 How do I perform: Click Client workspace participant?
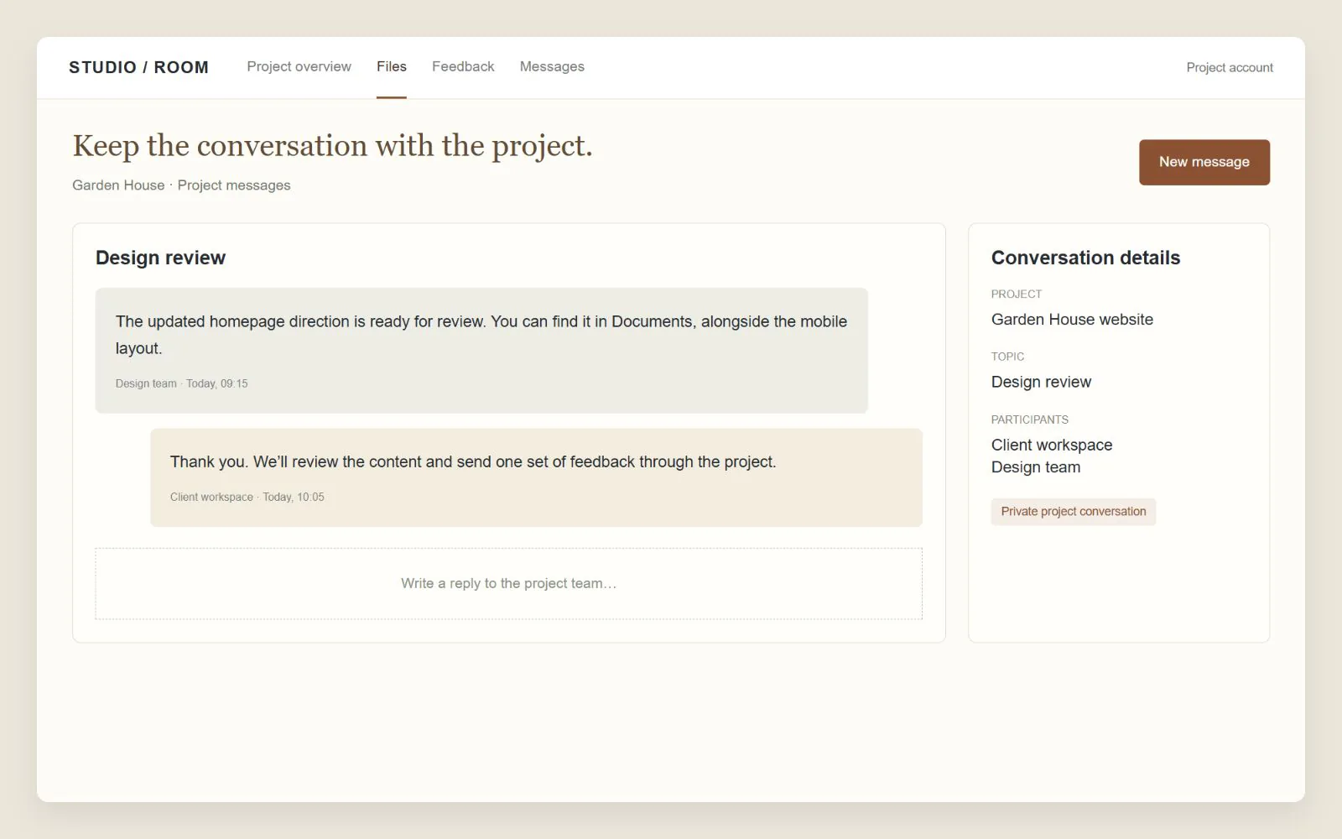(1052, 445)
